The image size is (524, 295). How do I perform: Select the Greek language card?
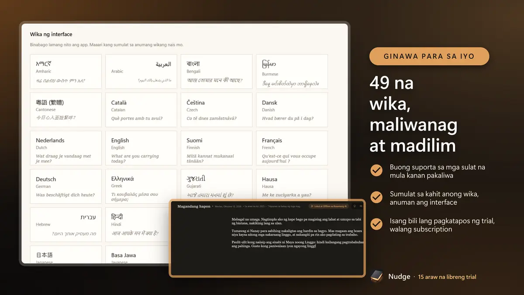click(x=141, y=187)
